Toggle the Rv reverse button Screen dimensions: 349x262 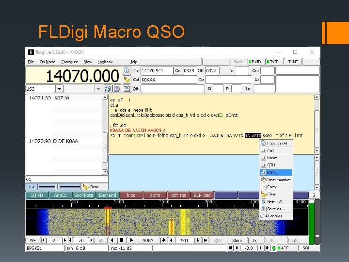click(273, 240)
